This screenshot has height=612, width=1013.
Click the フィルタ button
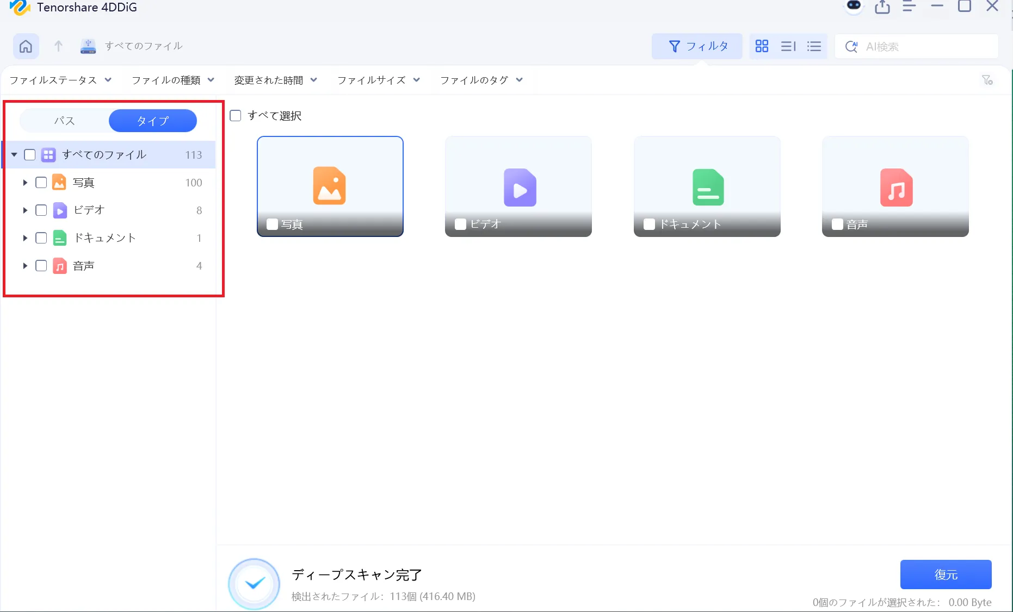(697, 46)
